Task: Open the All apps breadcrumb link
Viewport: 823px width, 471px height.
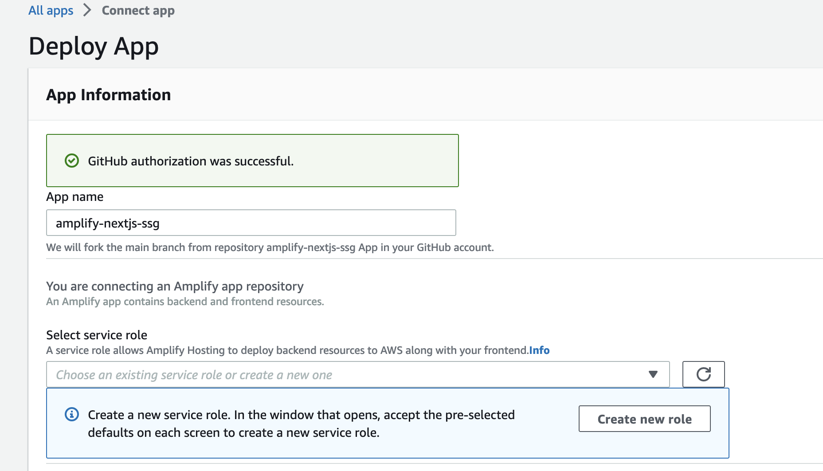Action: [51, 10]
